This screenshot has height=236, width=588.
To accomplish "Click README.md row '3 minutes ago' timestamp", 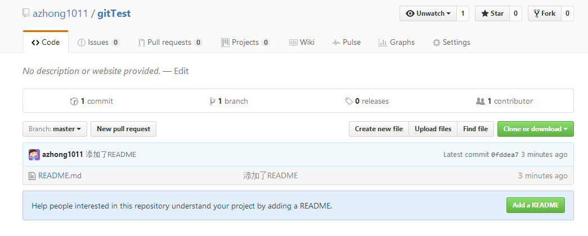I will 543,175.
